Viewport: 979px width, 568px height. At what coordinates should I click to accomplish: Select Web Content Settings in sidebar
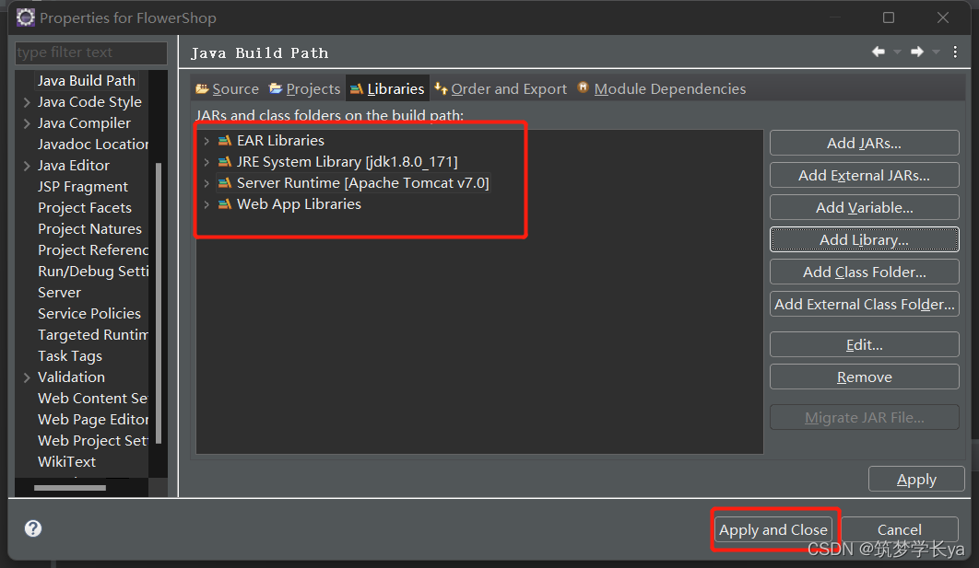pyautogui.click(x=92, y=399)
